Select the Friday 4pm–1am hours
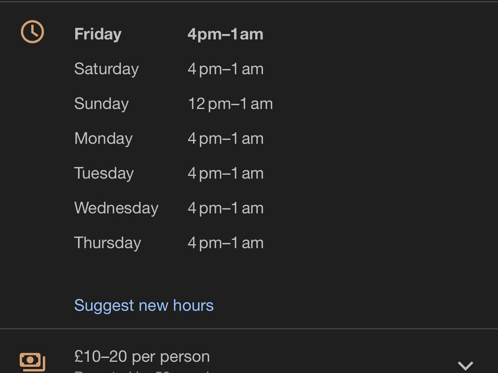The height and width of the screenshot is (373, 498). coord(225,34)
